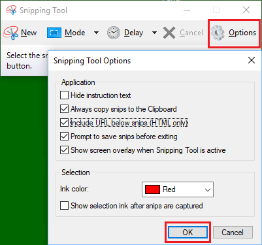
Task: Click the Mode rectangle icon
Action: pos(54,33)
